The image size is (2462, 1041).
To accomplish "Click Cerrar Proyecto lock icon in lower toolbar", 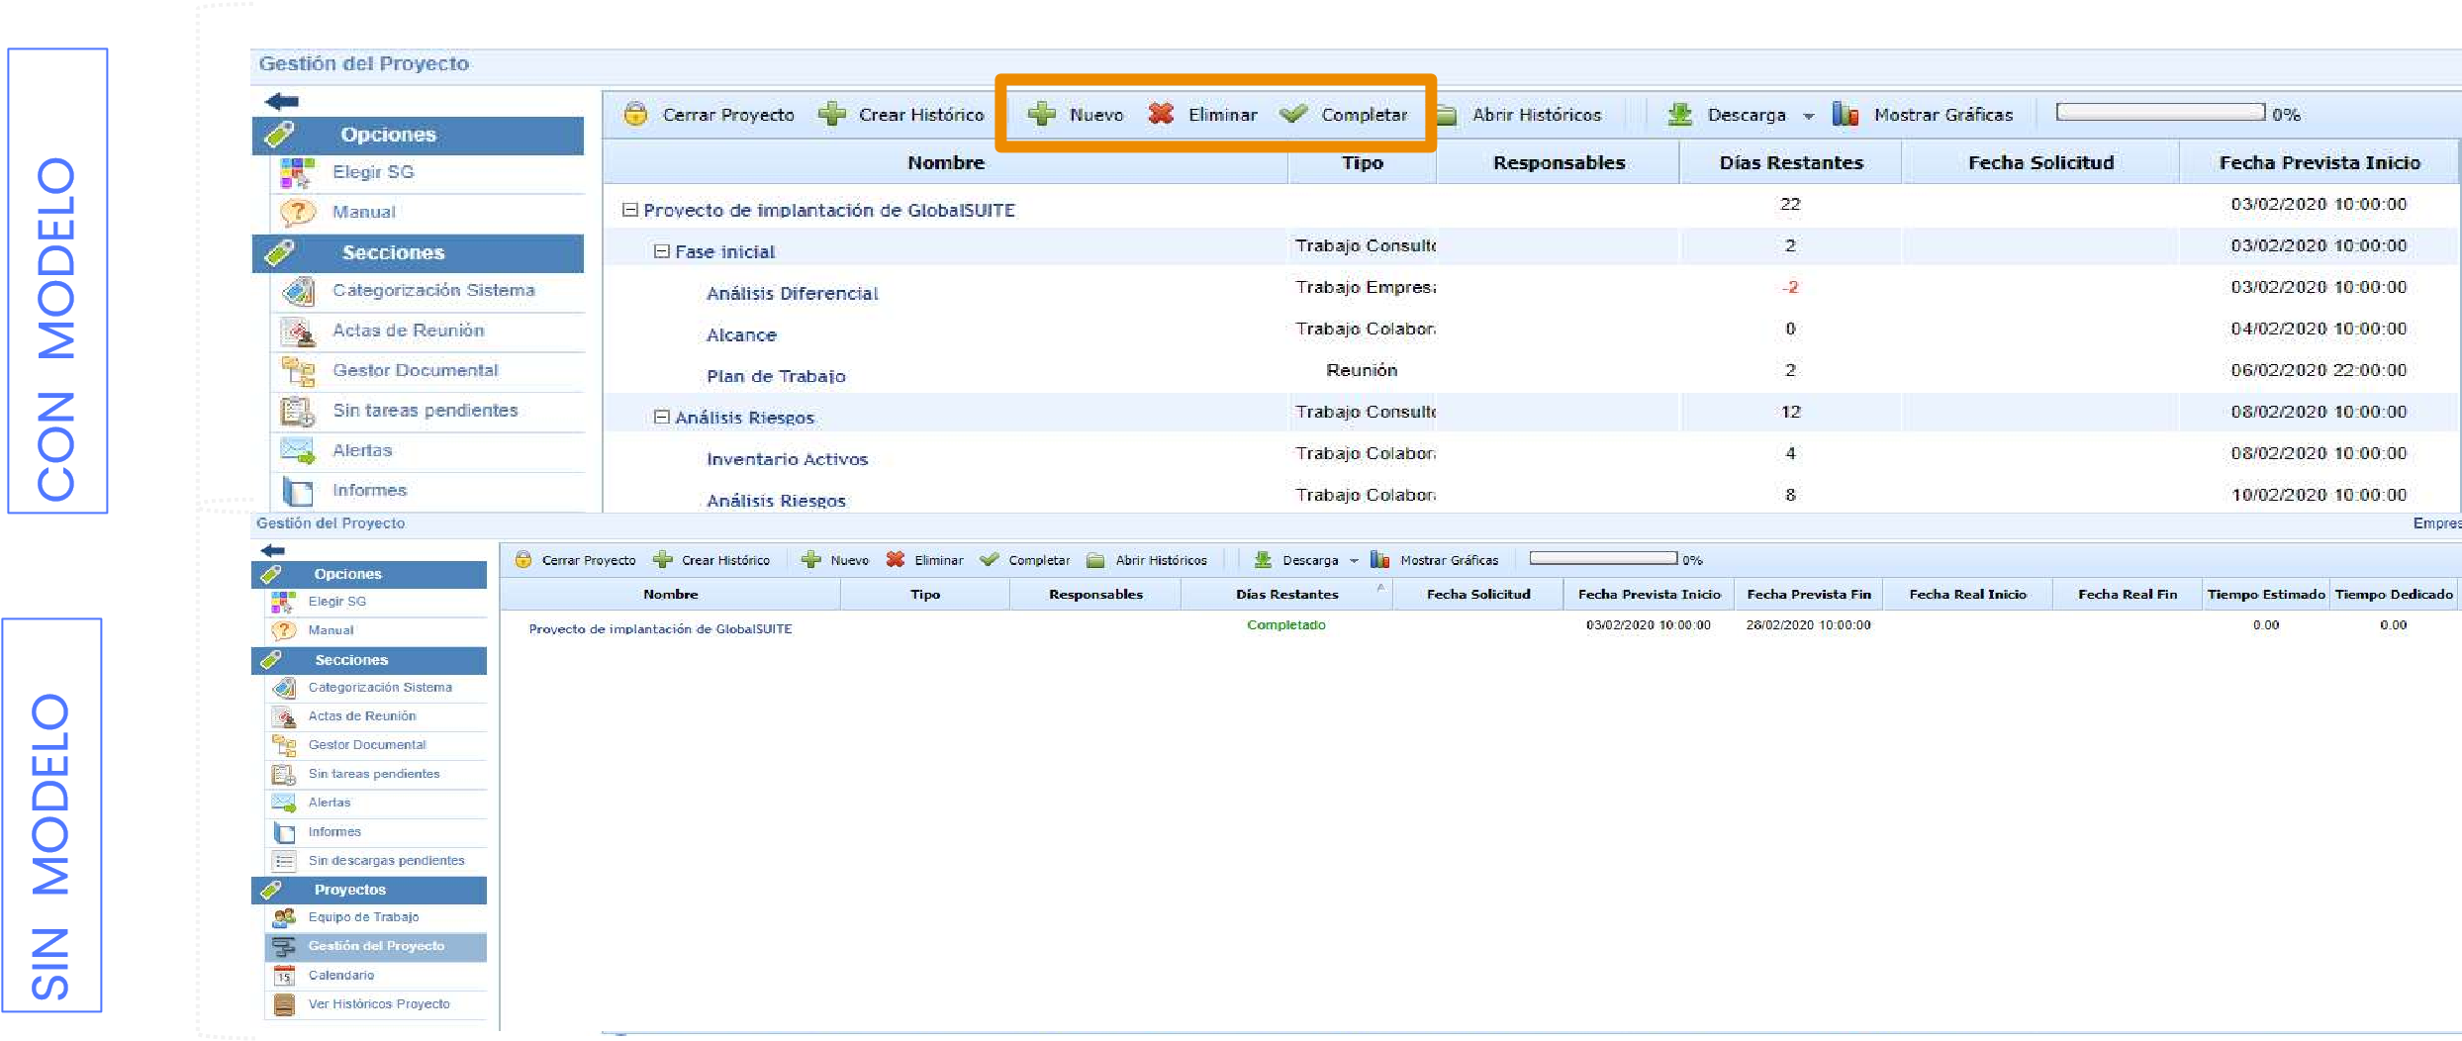I will point(523,560).
